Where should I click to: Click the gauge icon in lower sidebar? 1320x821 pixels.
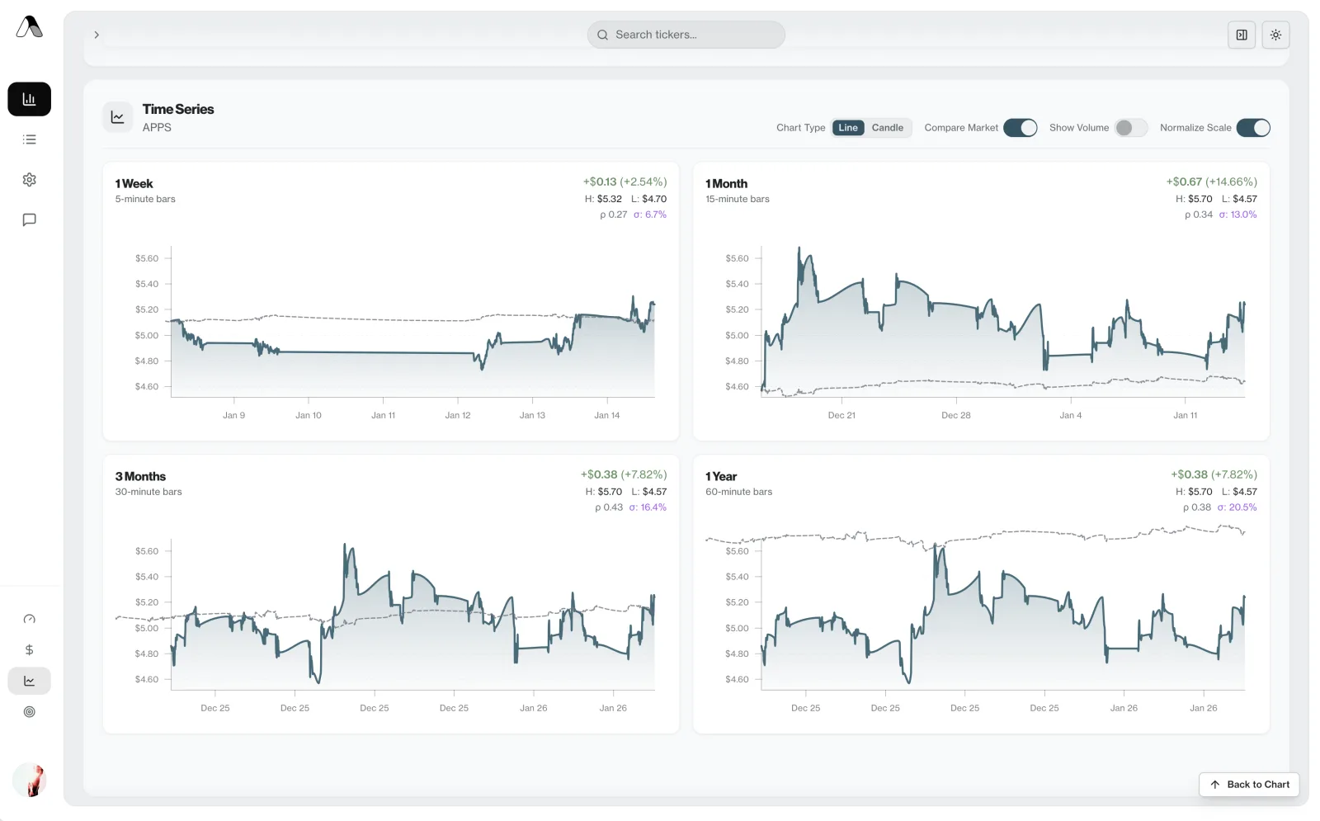point(29,619)
